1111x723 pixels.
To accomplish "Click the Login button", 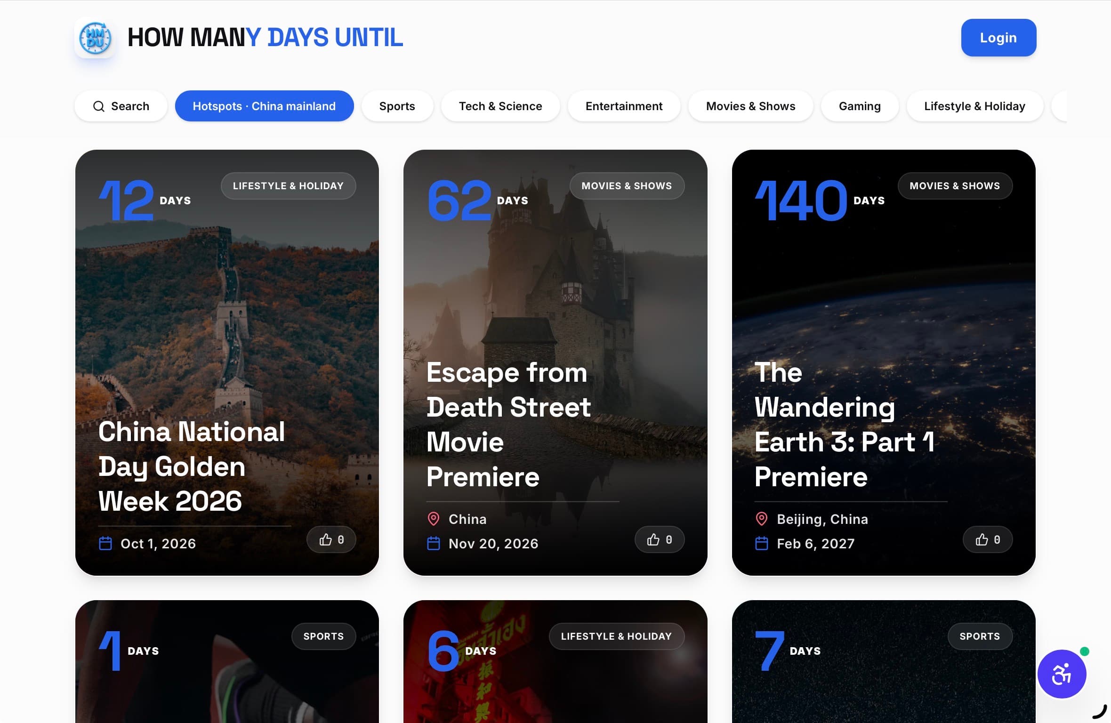I will coord(998,38).
